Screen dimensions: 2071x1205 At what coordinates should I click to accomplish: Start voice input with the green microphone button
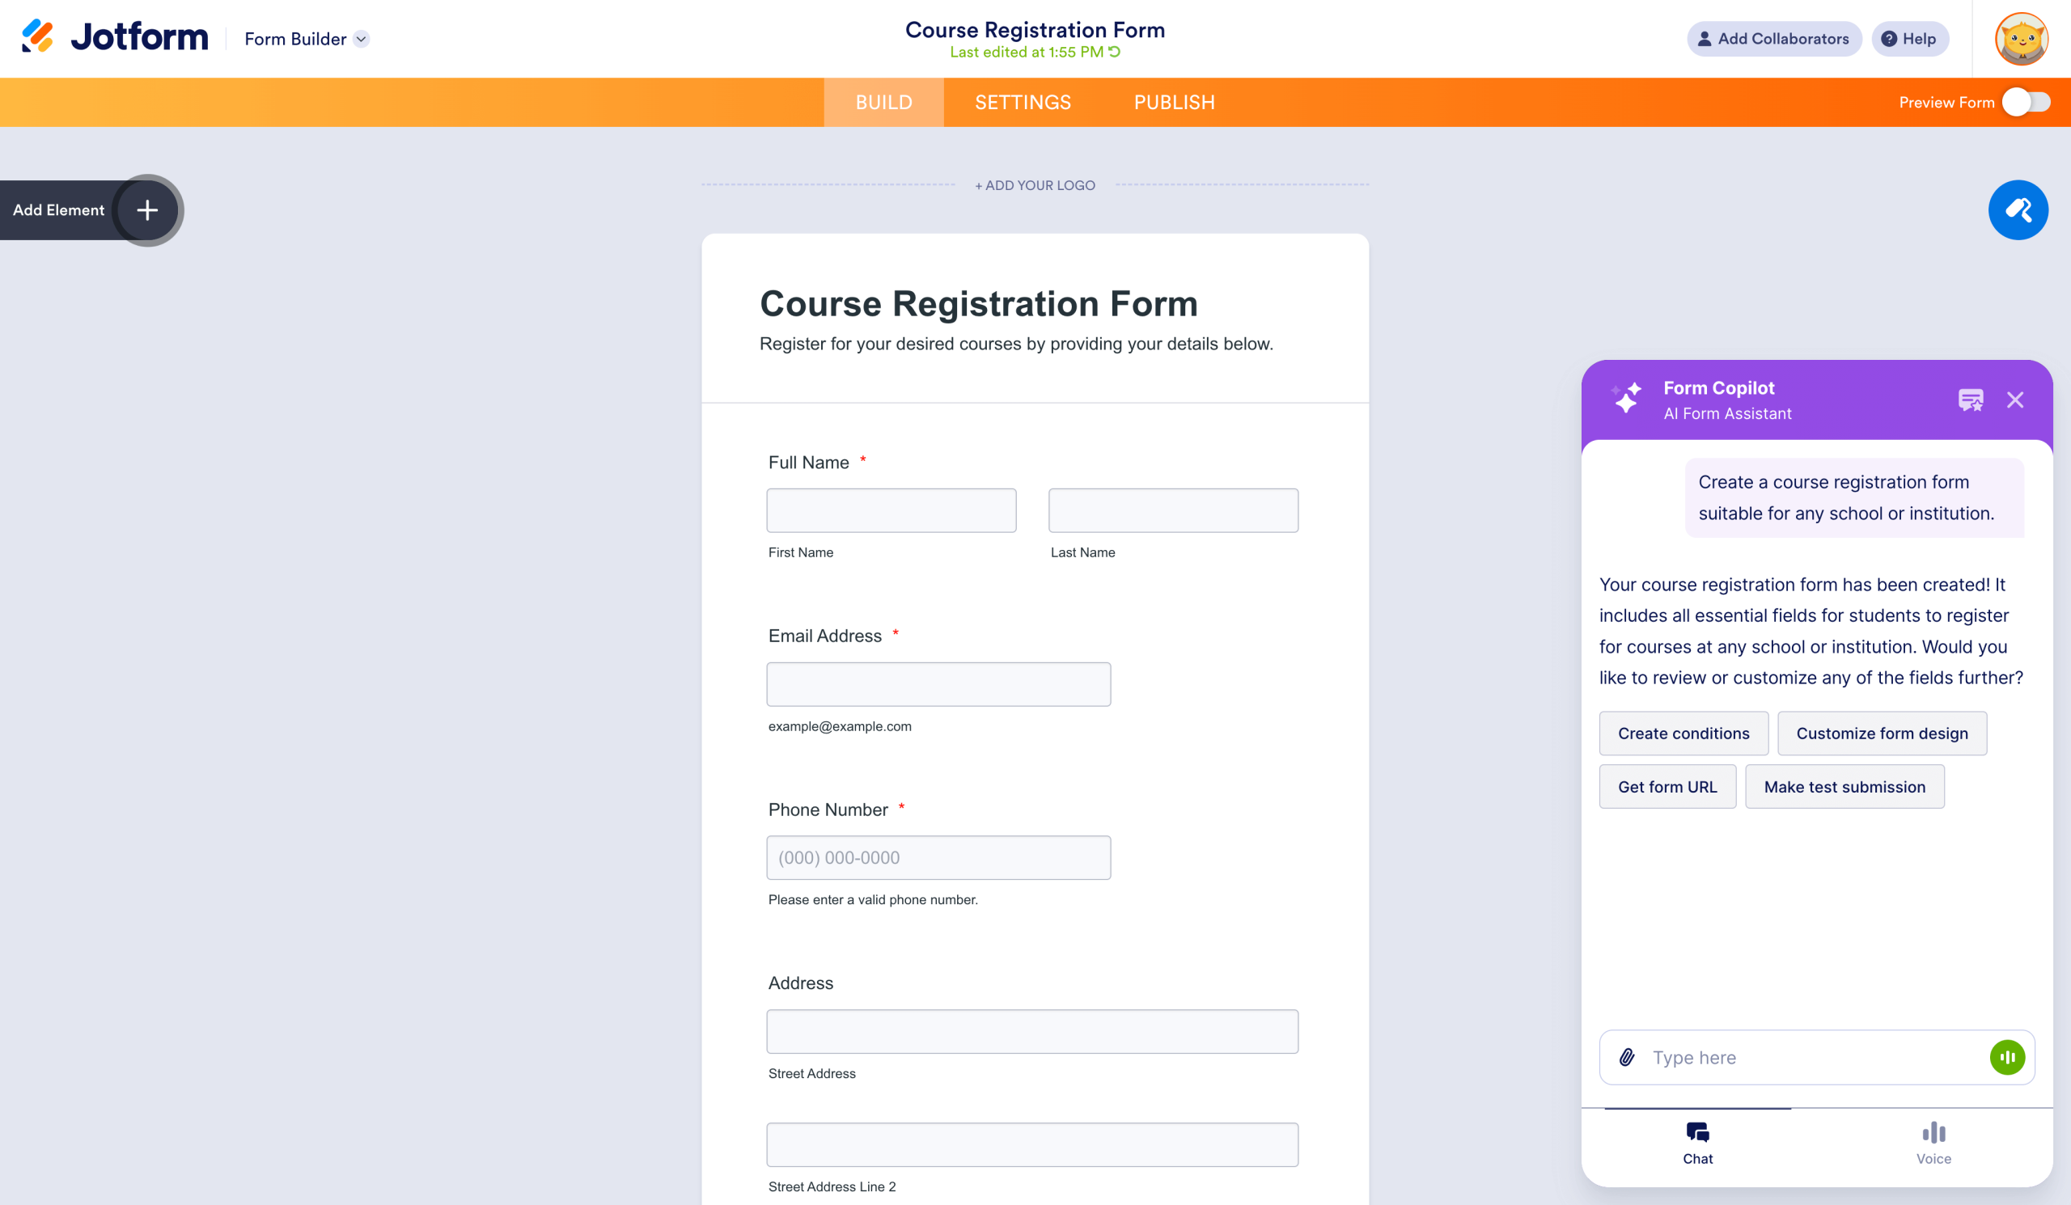(x=2008, y=1057)
